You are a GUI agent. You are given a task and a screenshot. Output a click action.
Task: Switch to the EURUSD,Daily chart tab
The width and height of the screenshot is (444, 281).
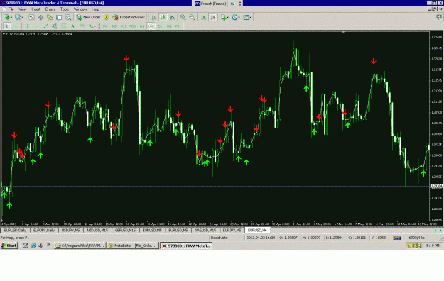pos(15,231)
